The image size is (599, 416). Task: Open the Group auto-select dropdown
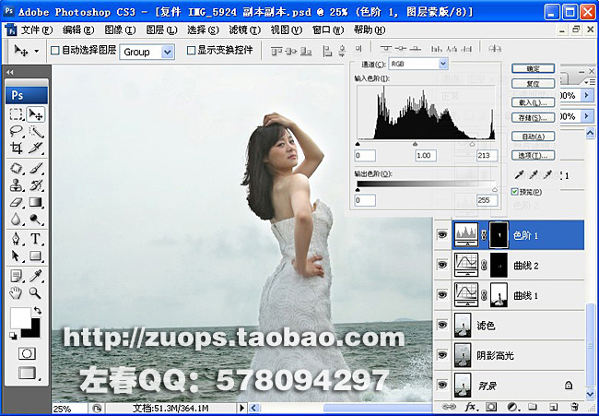click(x=168, y=52)
